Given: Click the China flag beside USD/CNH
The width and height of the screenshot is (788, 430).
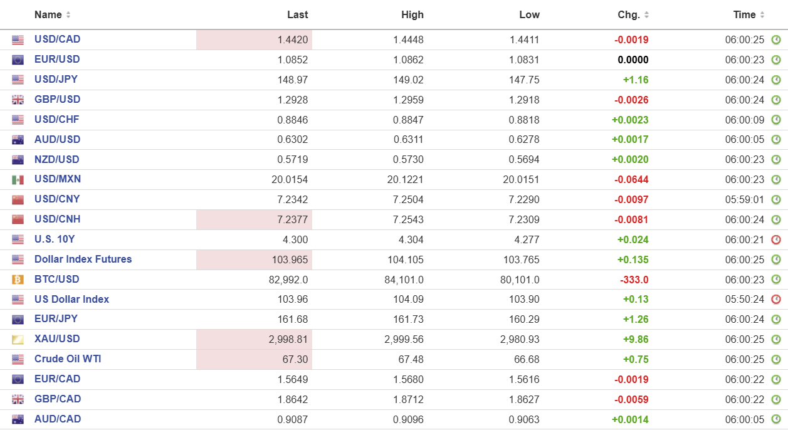Looking at the screenshot, I should pos(18,219).
